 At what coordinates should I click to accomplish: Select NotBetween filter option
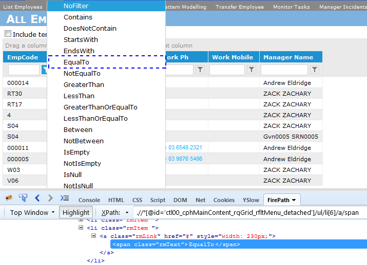coord(106,141)
